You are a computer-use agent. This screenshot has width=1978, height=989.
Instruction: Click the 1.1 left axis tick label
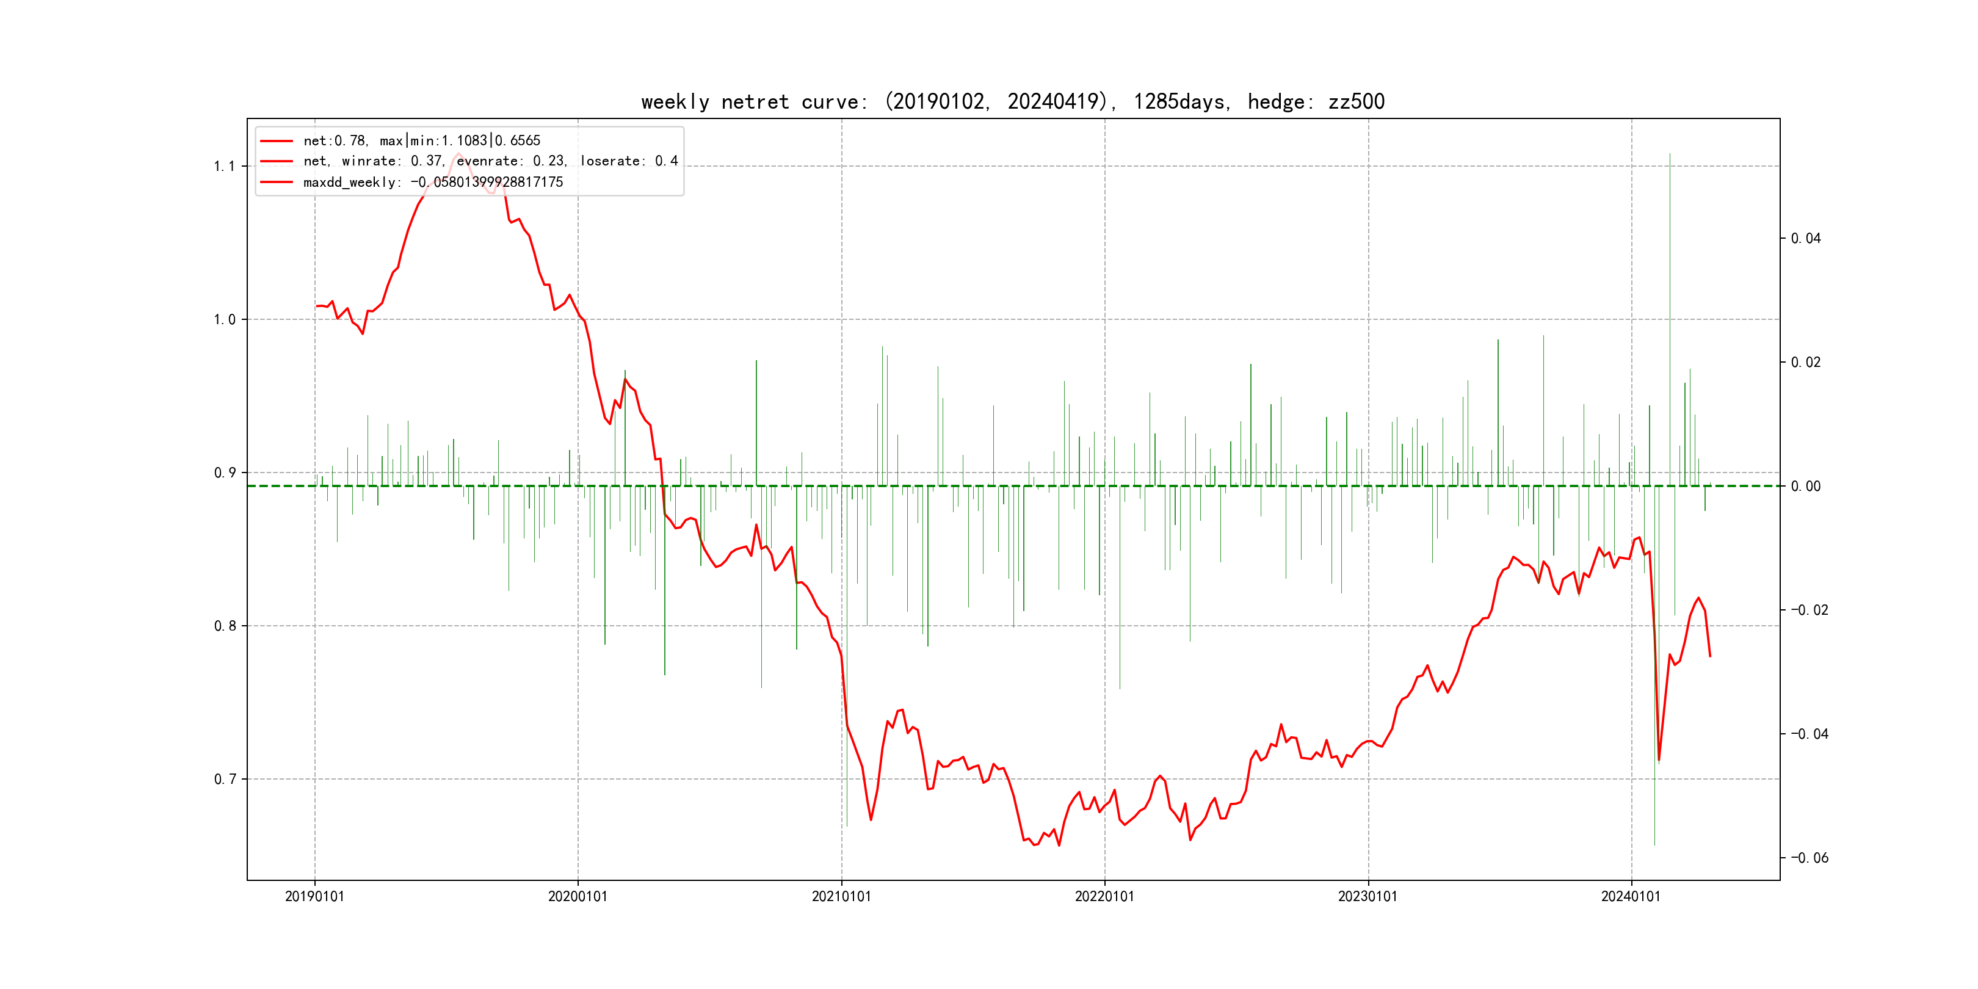pyautogui.click(x=224, y=167)
